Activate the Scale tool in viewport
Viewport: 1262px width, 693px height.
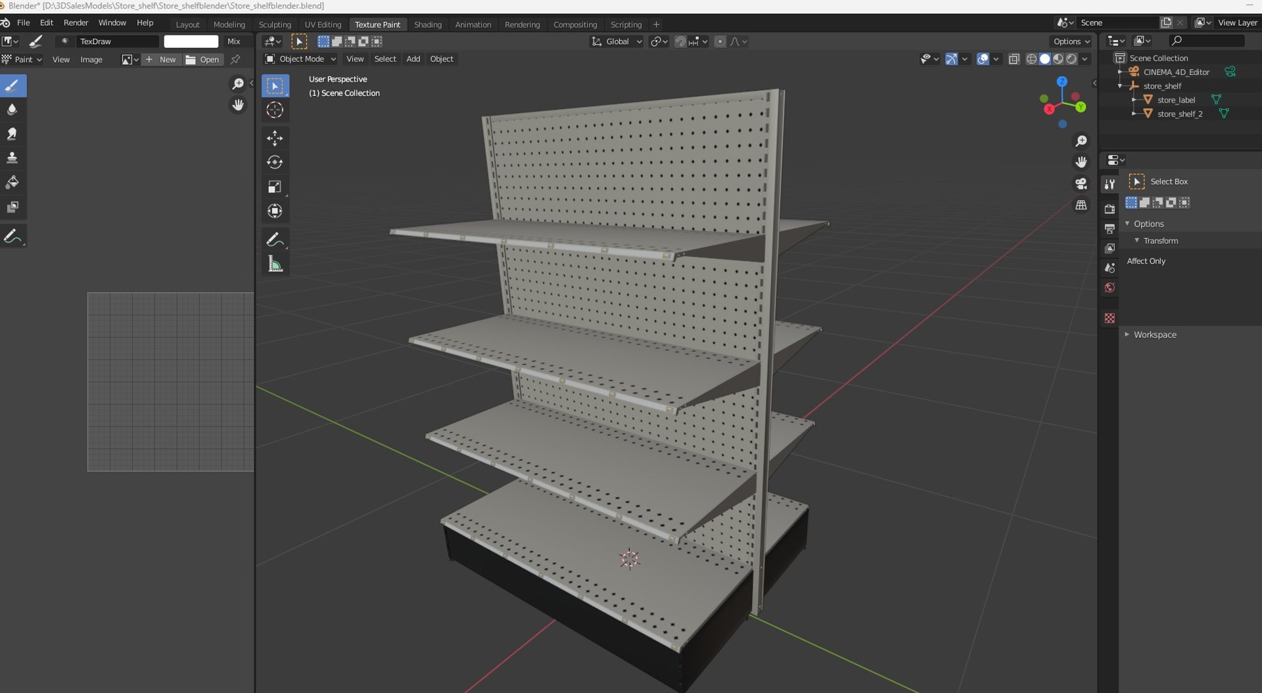(275, 187)
